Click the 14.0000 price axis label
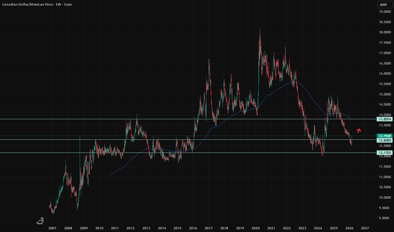 tap(385, 115)
